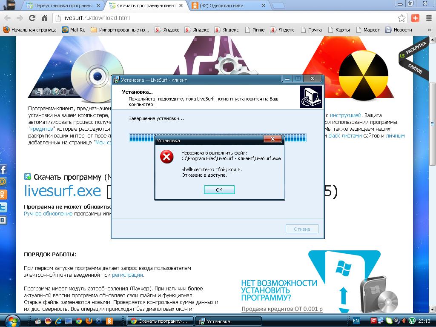Switch to Скачать программу taskbar button

(160, 321)
